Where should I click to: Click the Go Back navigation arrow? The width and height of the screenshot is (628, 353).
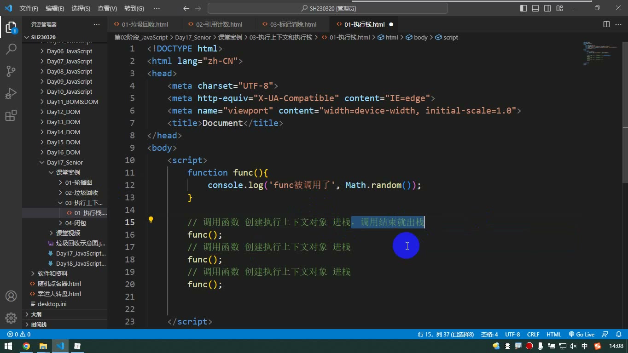[x=186, y=8]
